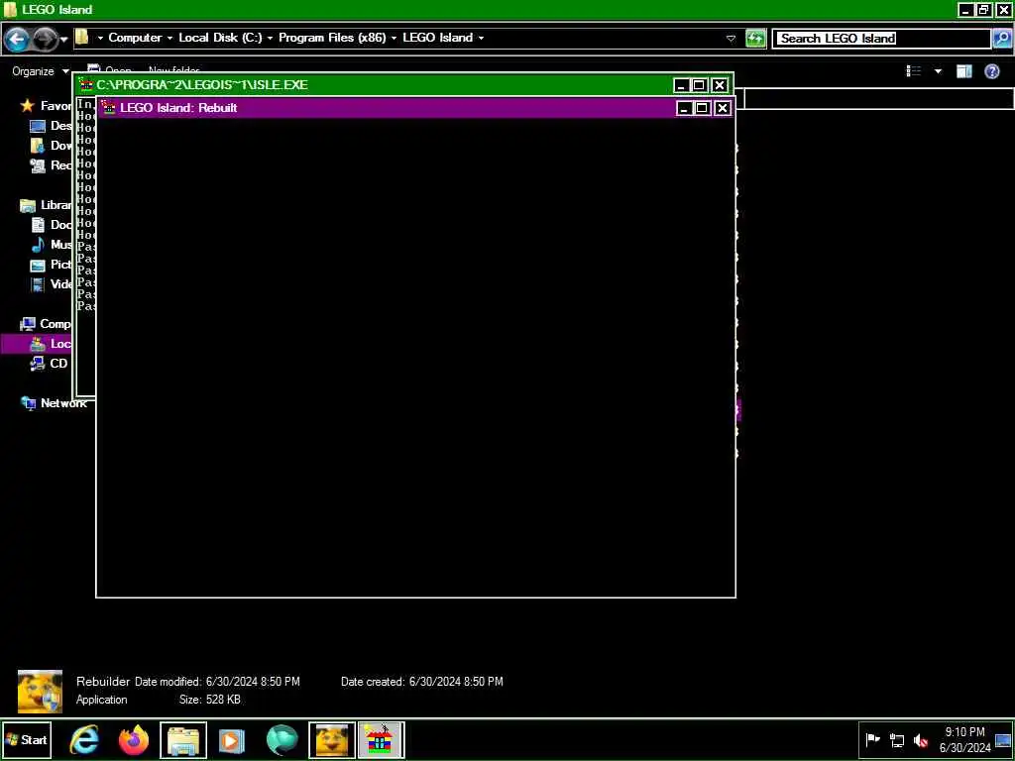Click the Explorer window folder title icon
This screenshot has height=761, width=1015.
click(x=10, y=10)
